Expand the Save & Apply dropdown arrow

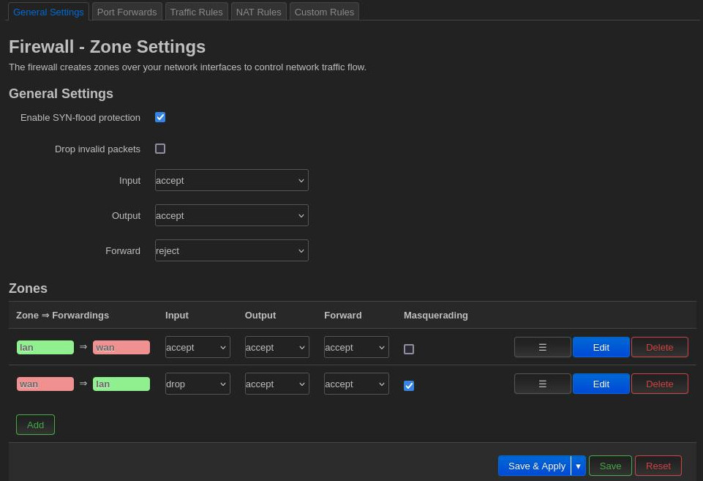coord(578,466)
